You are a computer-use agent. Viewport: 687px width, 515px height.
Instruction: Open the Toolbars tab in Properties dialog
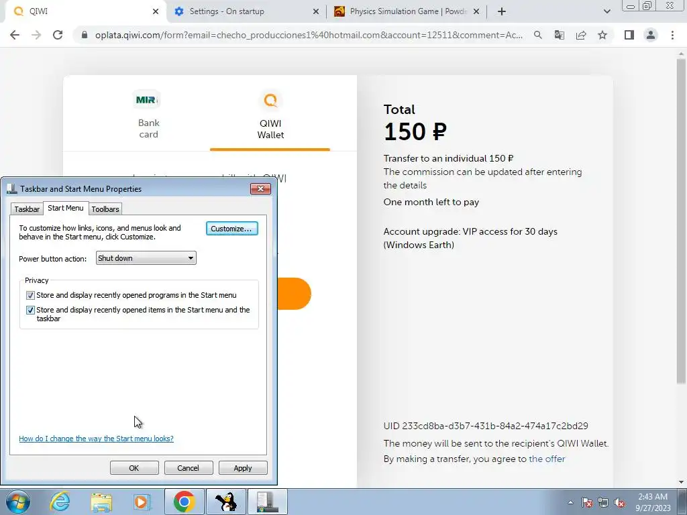point(105,209)
